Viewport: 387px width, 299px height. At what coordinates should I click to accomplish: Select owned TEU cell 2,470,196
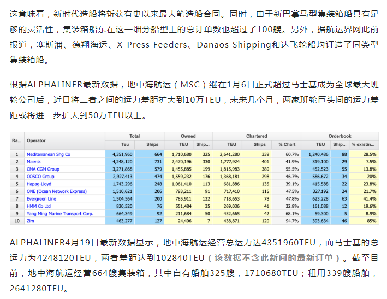coord(179,162)
